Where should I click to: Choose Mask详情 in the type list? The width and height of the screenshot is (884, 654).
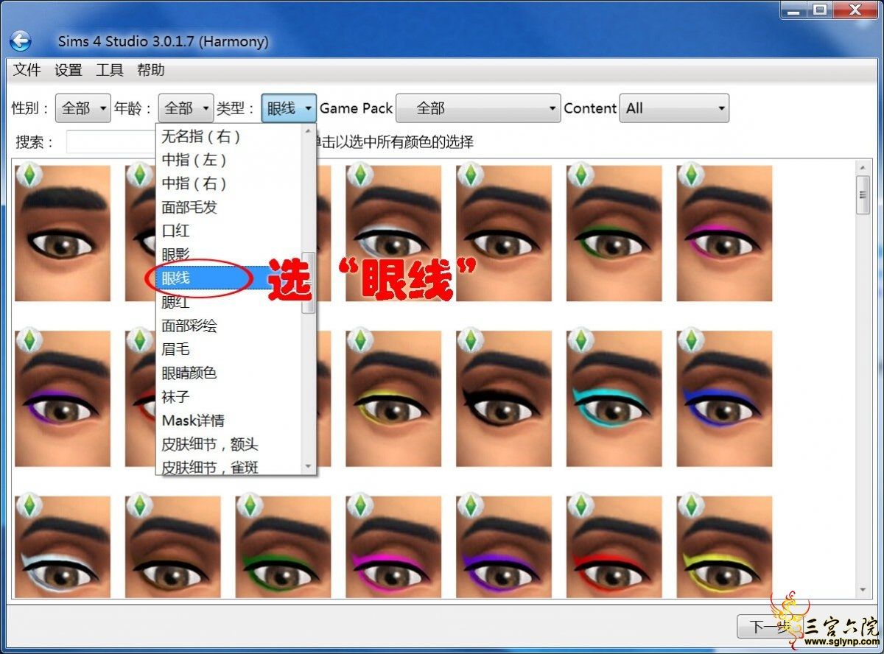click(x=229, y=421)
